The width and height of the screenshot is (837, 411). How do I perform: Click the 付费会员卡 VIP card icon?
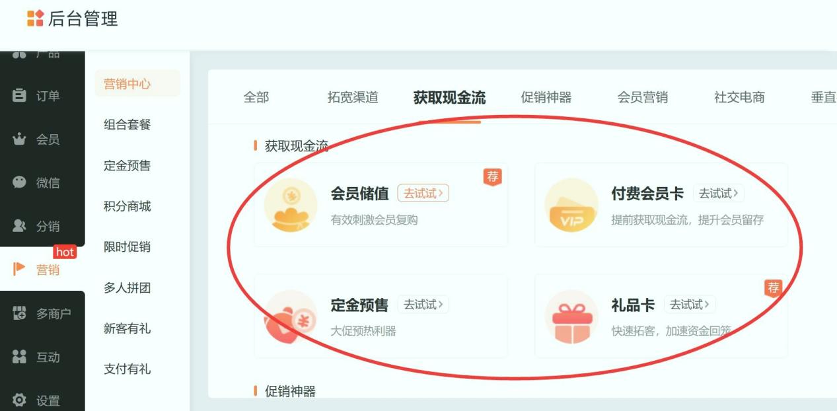tap(571, 205)
